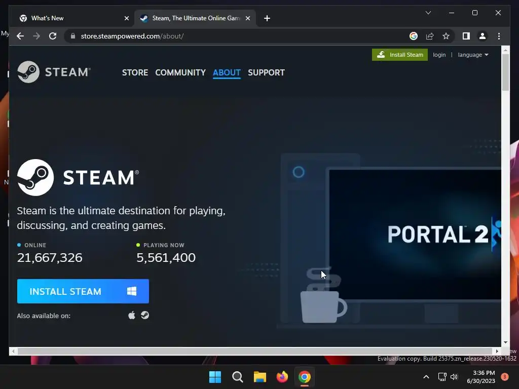The image size is (519, 389).
Task: Click the 'Also available on:' label
Action: (x=44, y=316)
